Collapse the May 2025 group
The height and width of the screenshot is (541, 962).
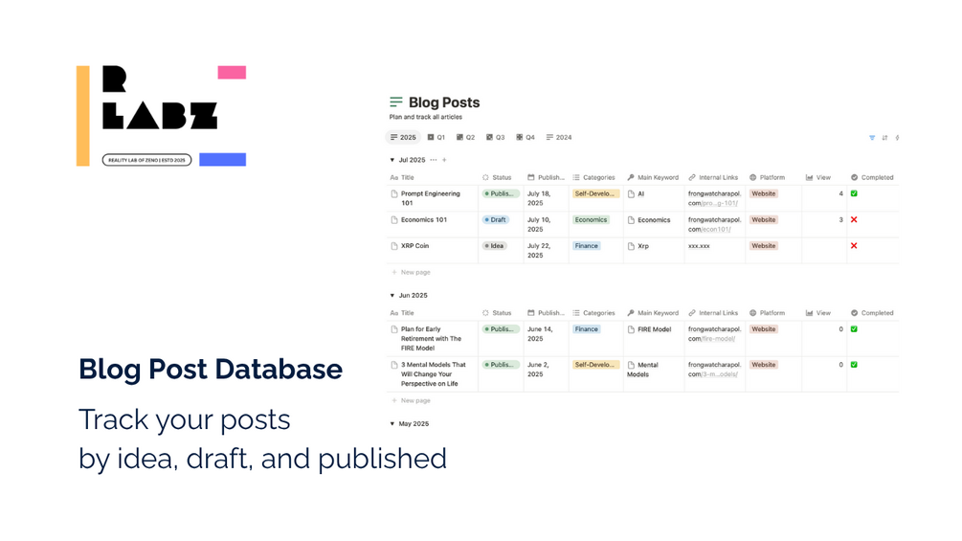(x=392, y=424)
